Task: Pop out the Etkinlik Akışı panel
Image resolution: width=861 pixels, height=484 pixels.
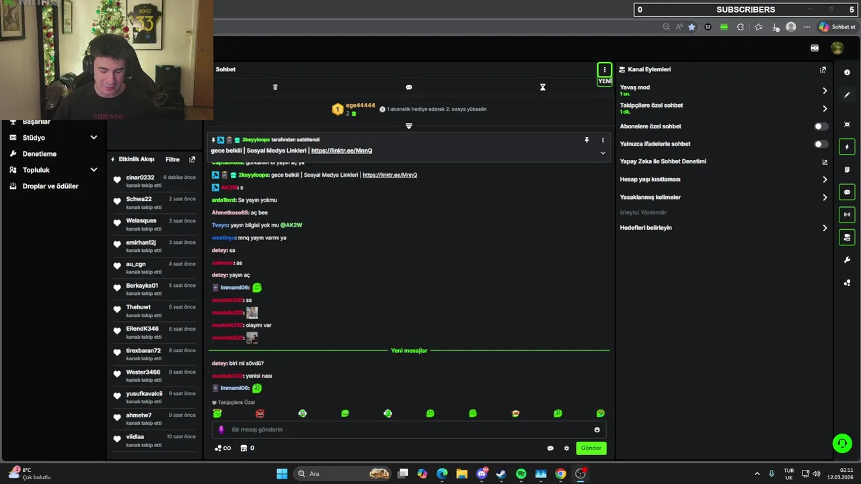Action: pyautogui.click(x=192, y=159)
